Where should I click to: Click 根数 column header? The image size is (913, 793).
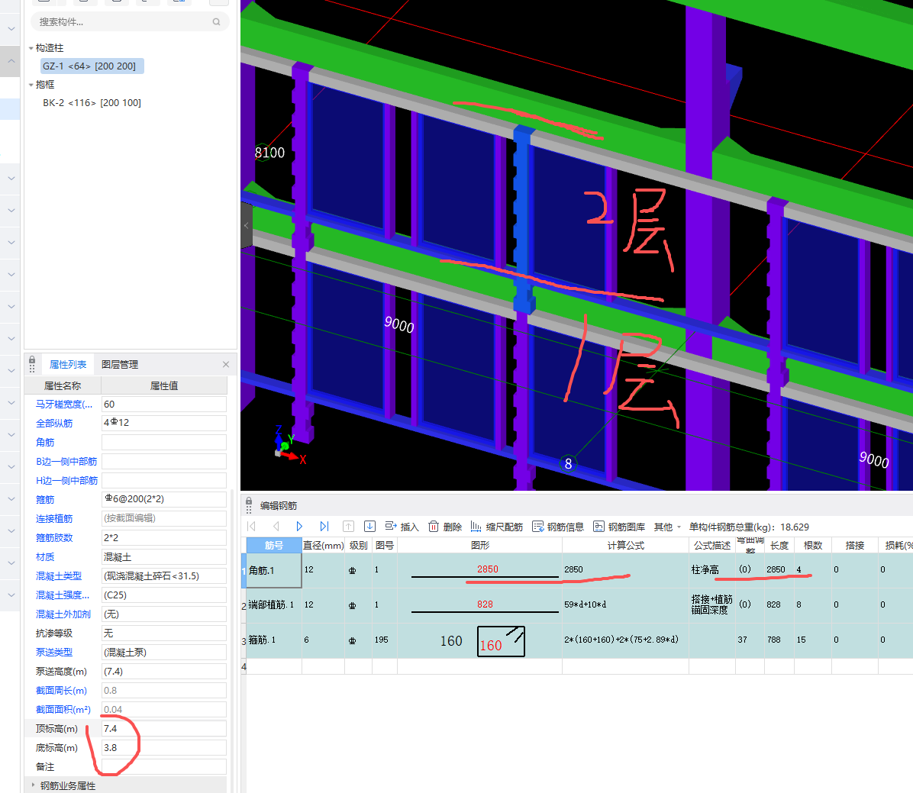[x=813, y=545]
